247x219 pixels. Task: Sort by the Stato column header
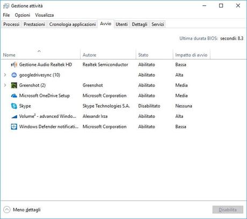(x=155, y=55)
